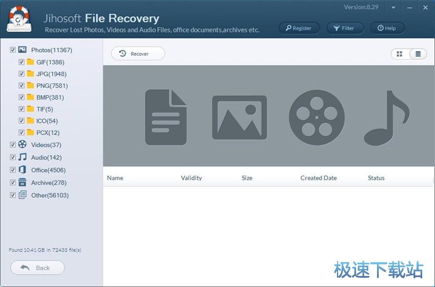
Task: Toggle the Other(56103) checkbox
Action: [x=13, y=195]
